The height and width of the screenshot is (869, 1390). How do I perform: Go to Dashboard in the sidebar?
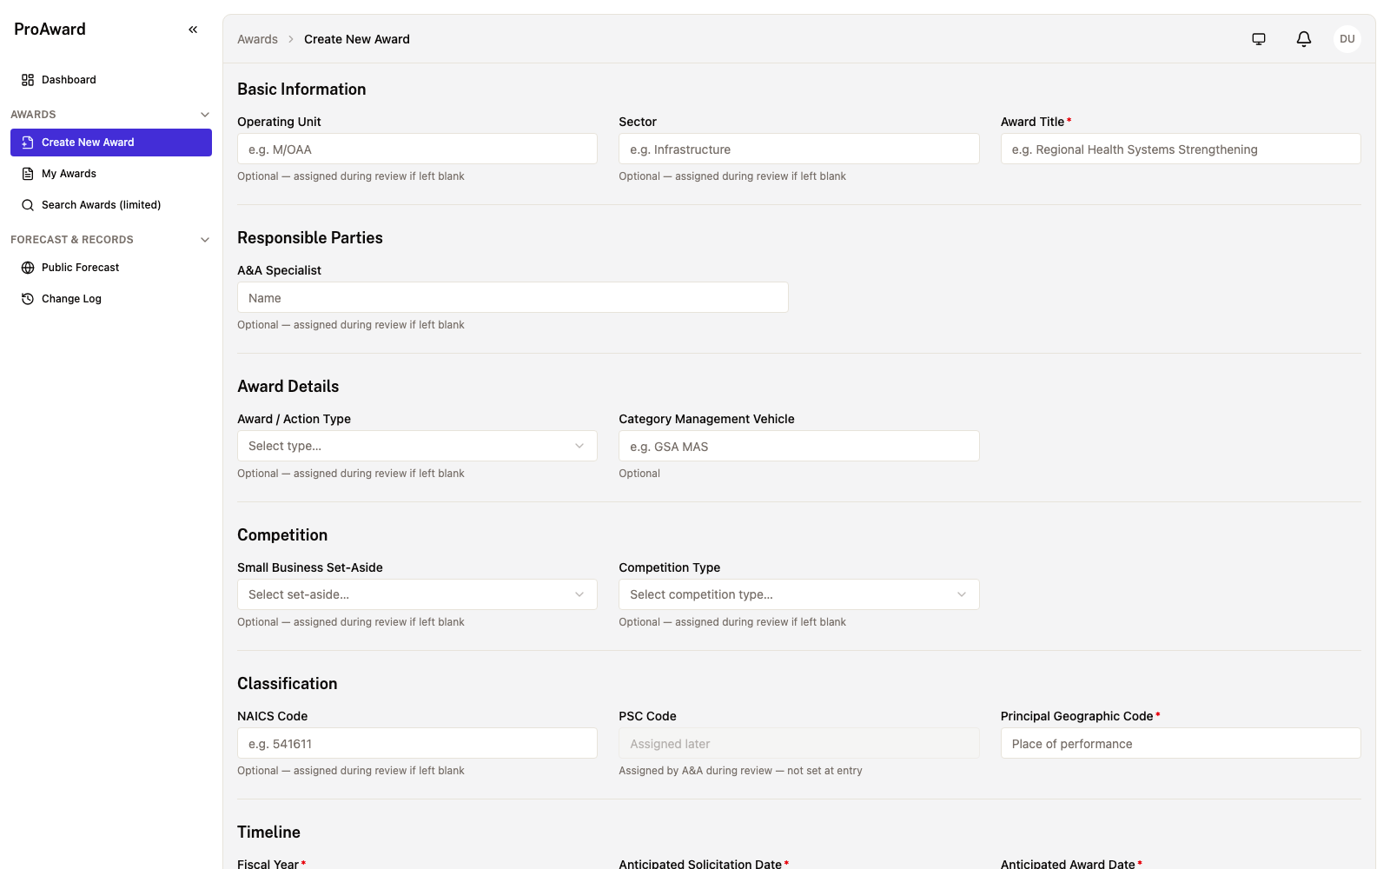coord(111,80)
